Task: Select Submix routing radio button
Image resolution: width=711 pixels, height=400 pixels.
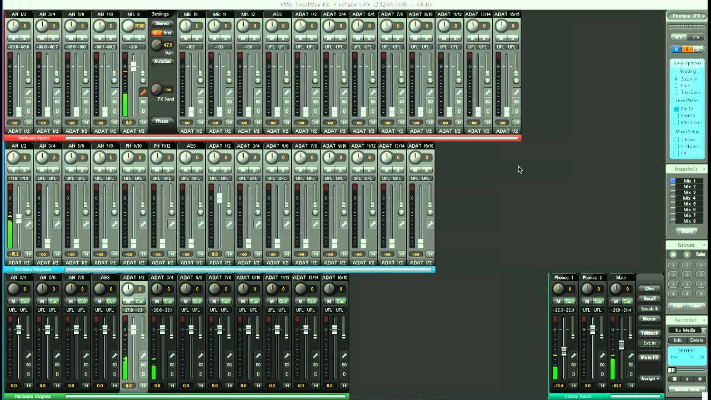Action: pos(675,78)
